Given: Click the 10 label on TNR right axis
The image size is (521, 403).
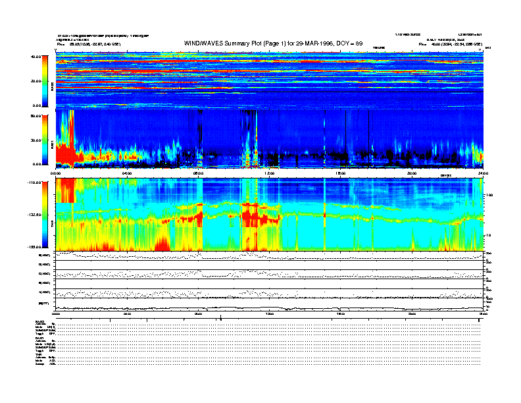Looking at the screenshot, I should [x=489, y=235].
